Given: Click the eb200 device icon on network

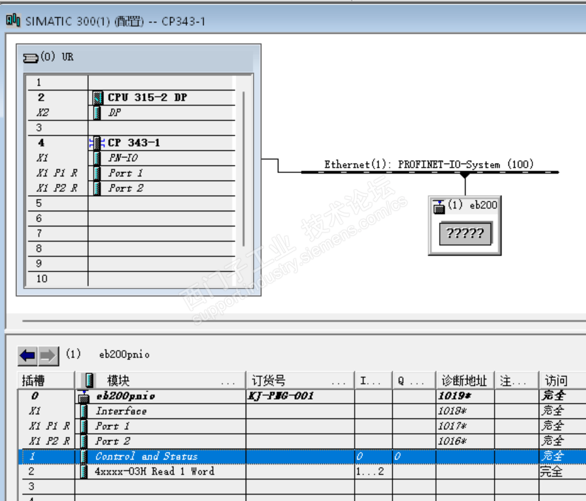Looking at the screenshot, I should coord(439,207).
